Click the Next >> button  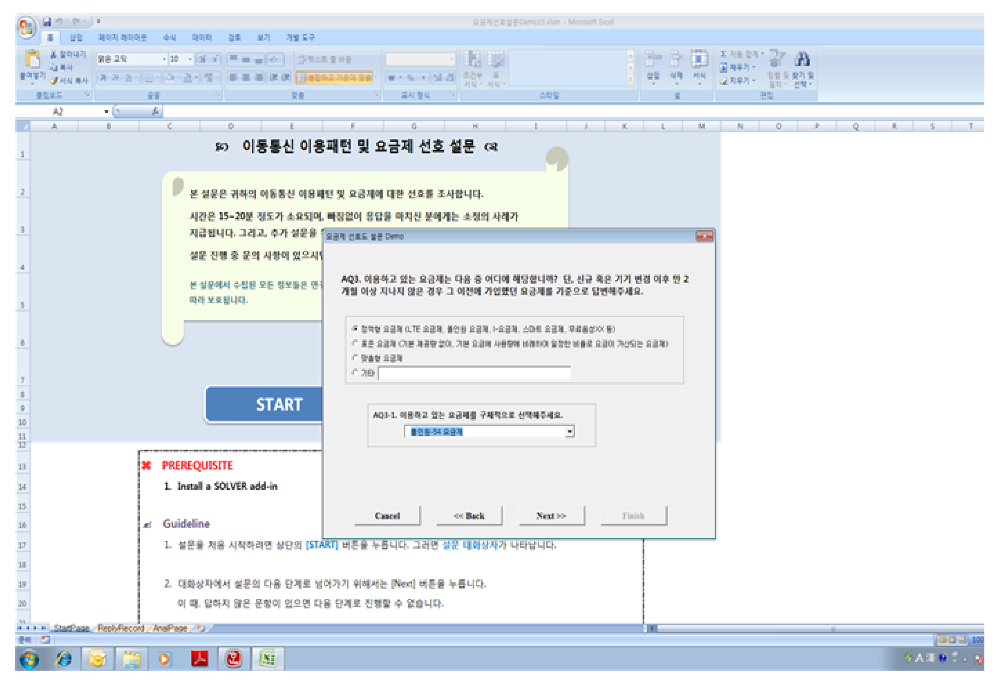point(552,516)
